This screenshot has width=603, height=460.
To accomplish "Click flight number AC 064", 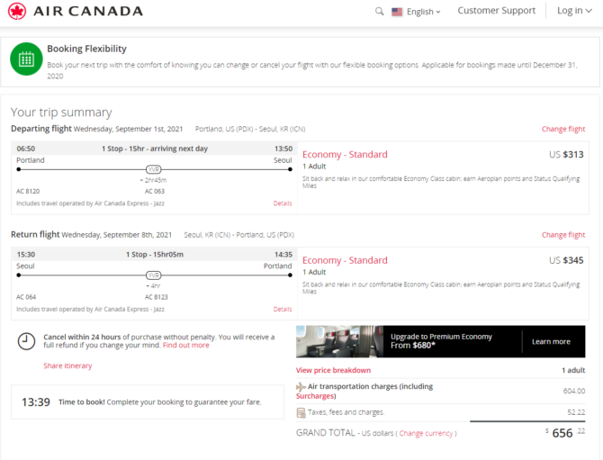I will point(26,297).
